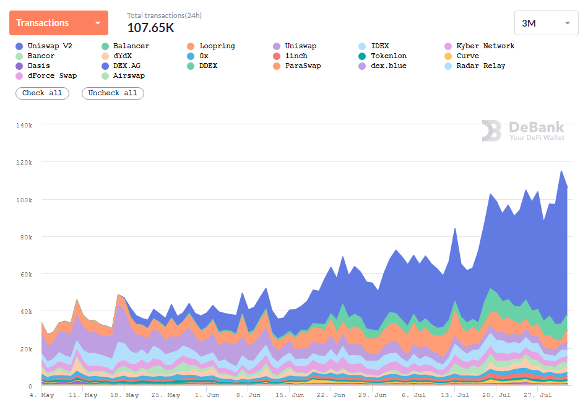This screenshot has width=588, height=420.
Task: Toggle the 0x legend series
Action: [x=197, y=56]
